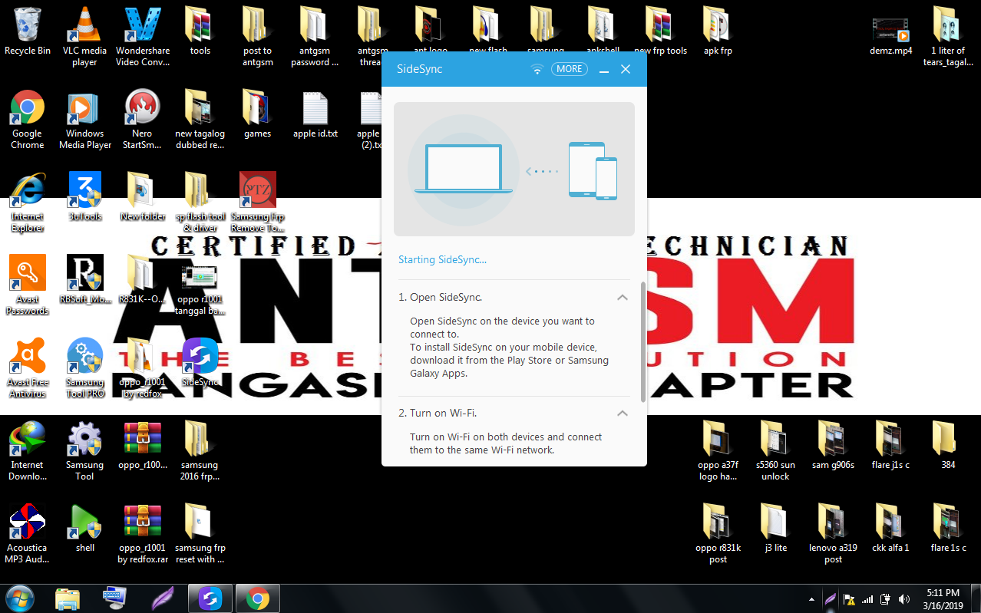981x613 pixels.
Task: Open the 'apple id.txt' file
Action: tap(315, 115)
